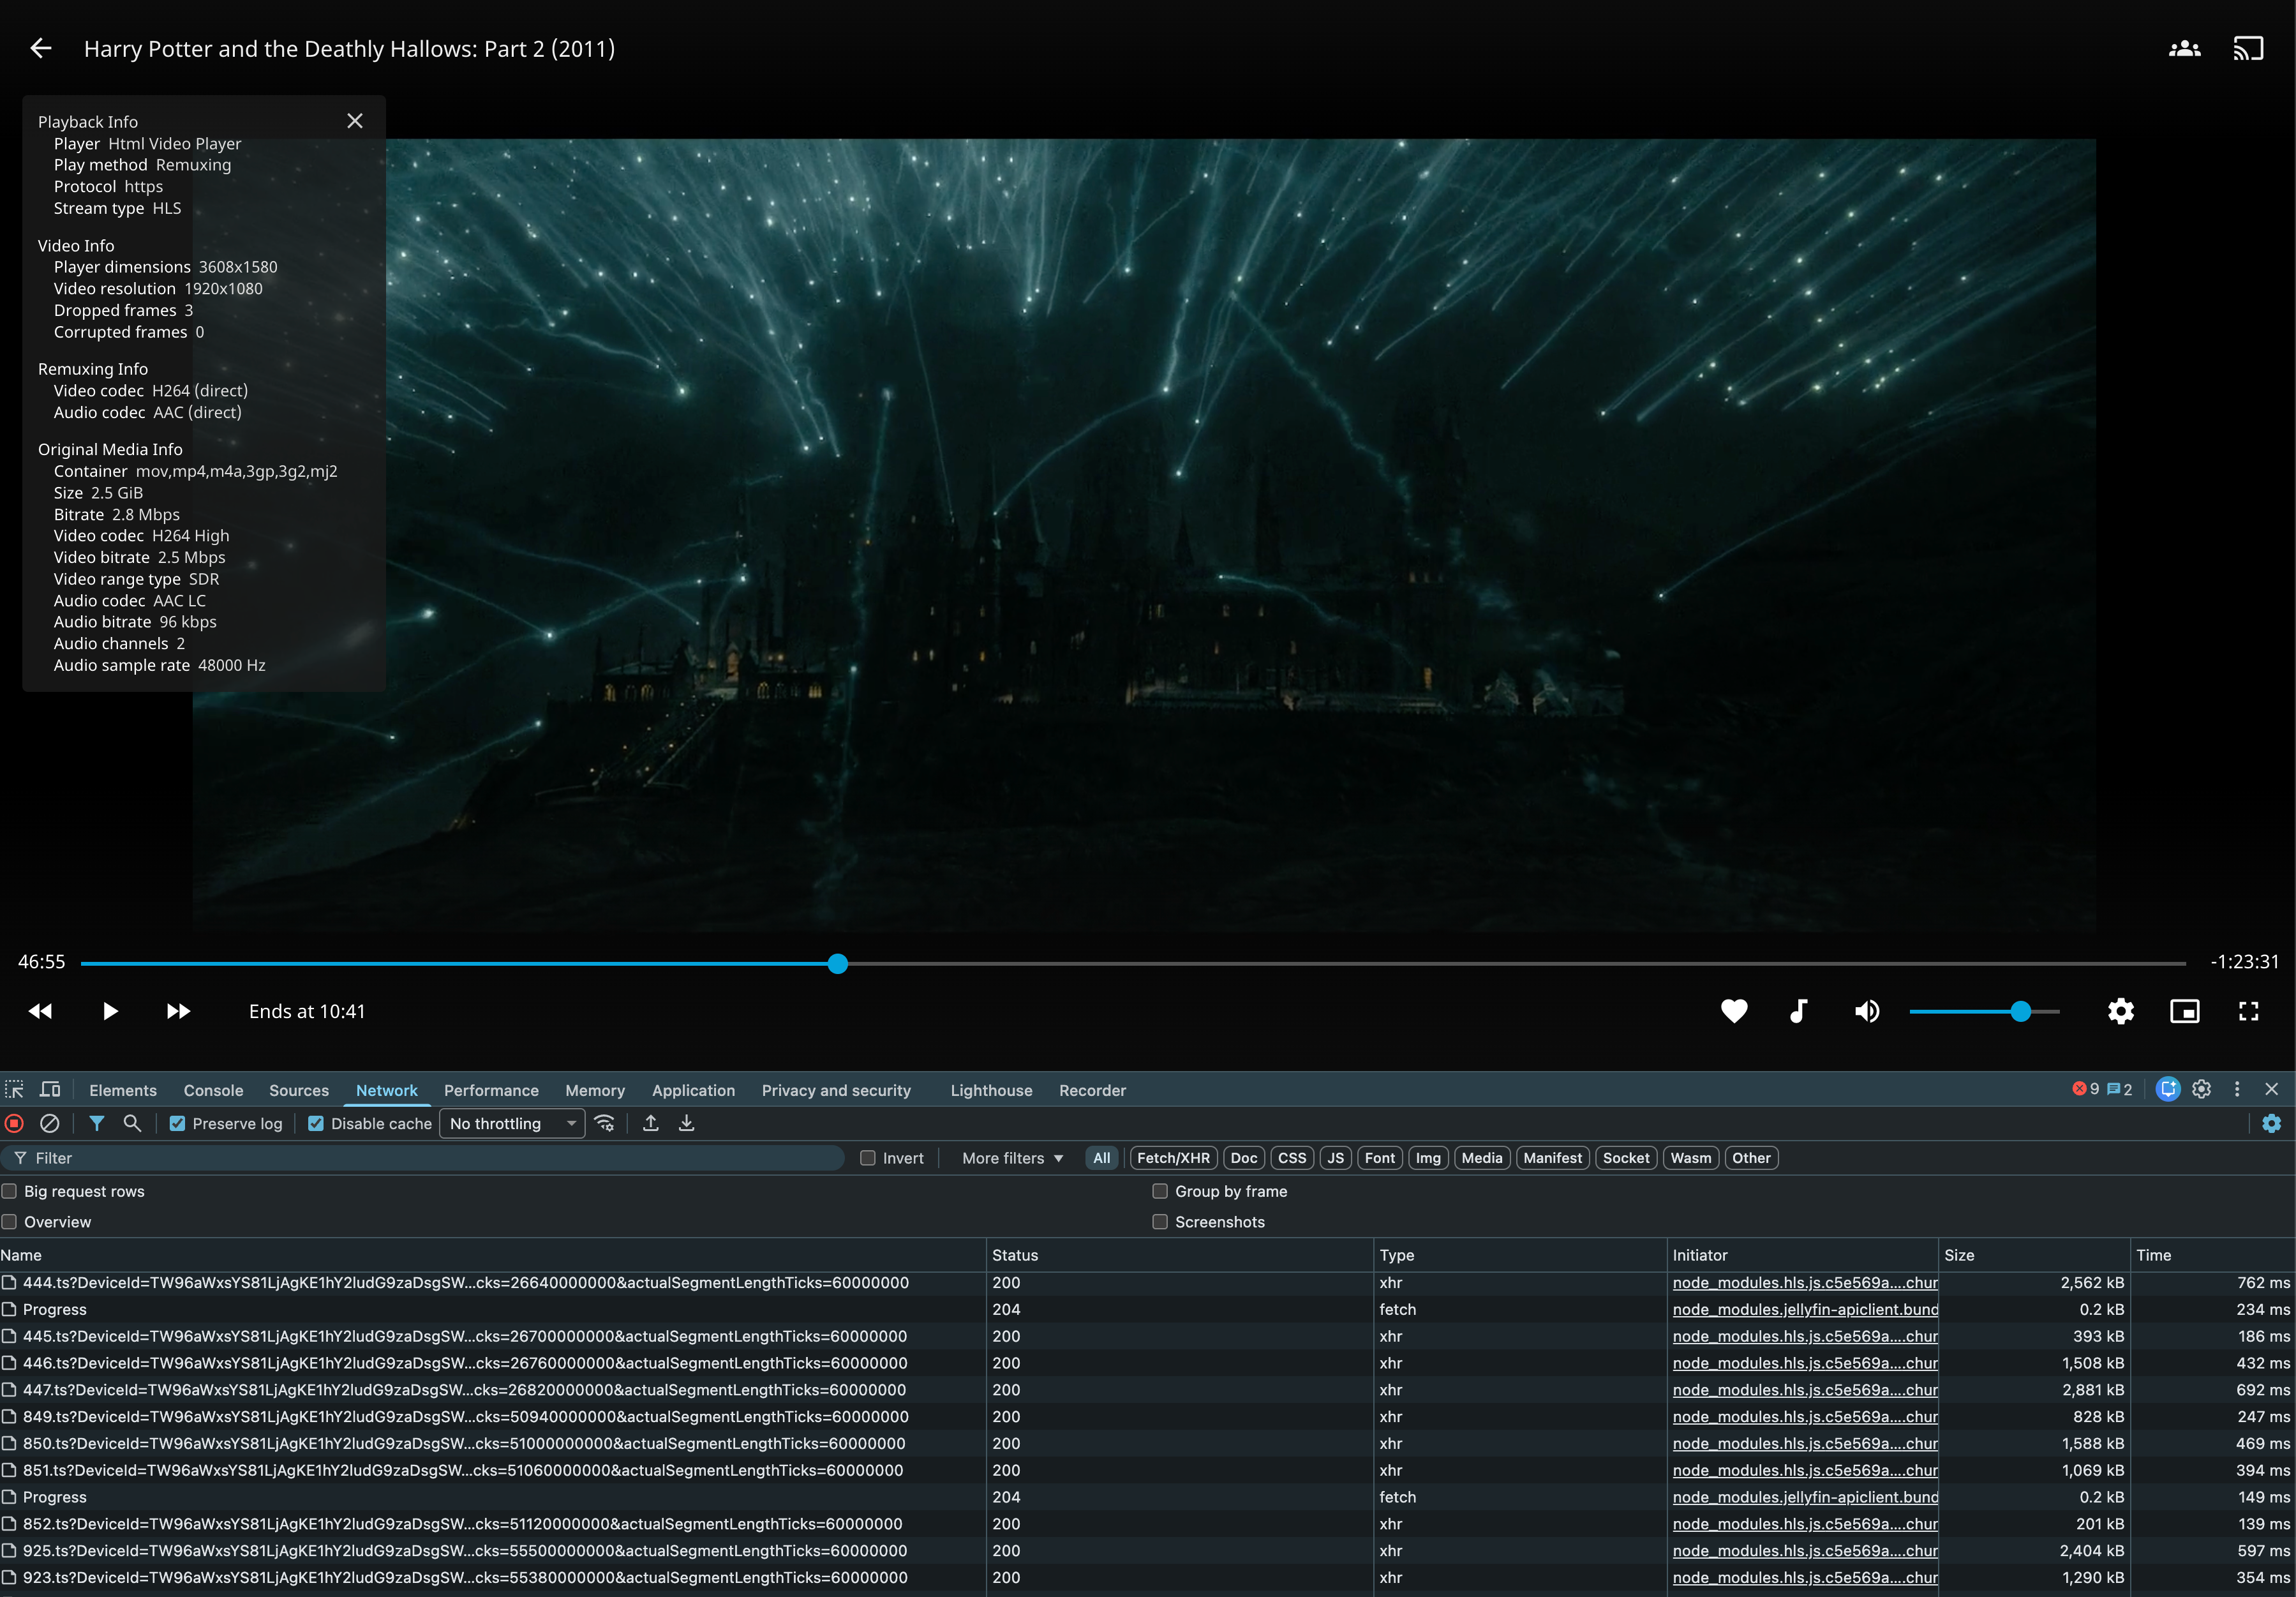Viewport: 2296px width, 1597px height.
Task: Open the Recorder tab
Action: coord(1092,1090)
